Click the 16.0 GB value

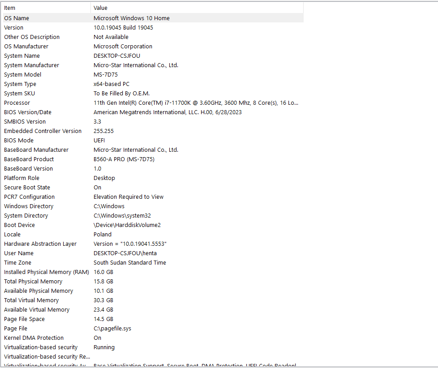[x=103, y=272]
